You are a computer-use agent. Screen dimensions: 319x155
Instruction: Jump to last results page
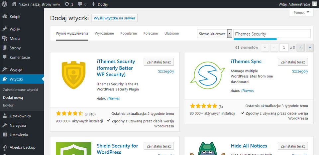pos(310,48)
